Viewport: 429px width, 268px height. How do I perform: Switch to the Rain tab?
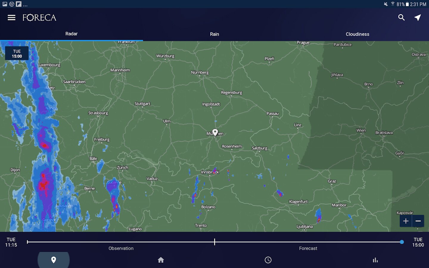pos(214,34)
